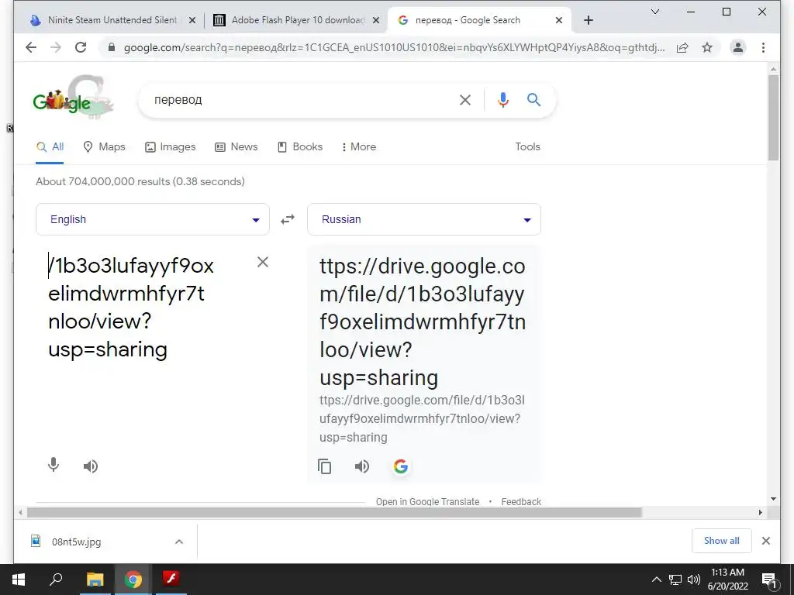Open the taskbar volume control
Screen dimensions: 794x595
pos(694,580)
